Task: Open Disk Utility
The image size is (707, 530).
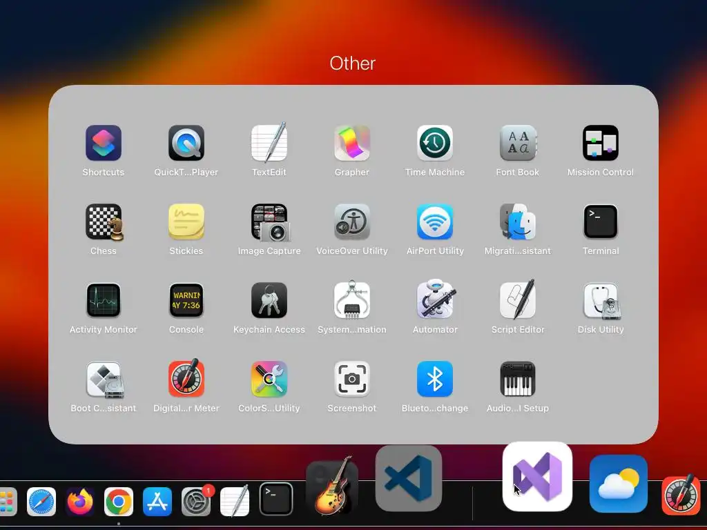Action: pos(601,301)
